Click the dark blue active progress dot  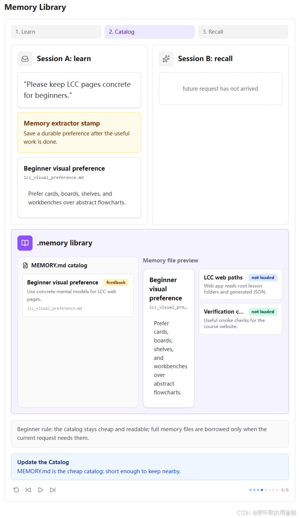(x=262, y=490)
